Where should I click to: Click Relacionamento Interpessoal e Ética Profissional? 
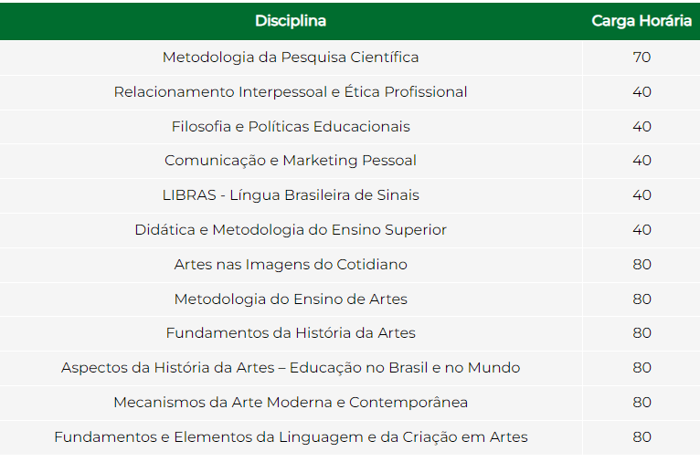[291, 92]
